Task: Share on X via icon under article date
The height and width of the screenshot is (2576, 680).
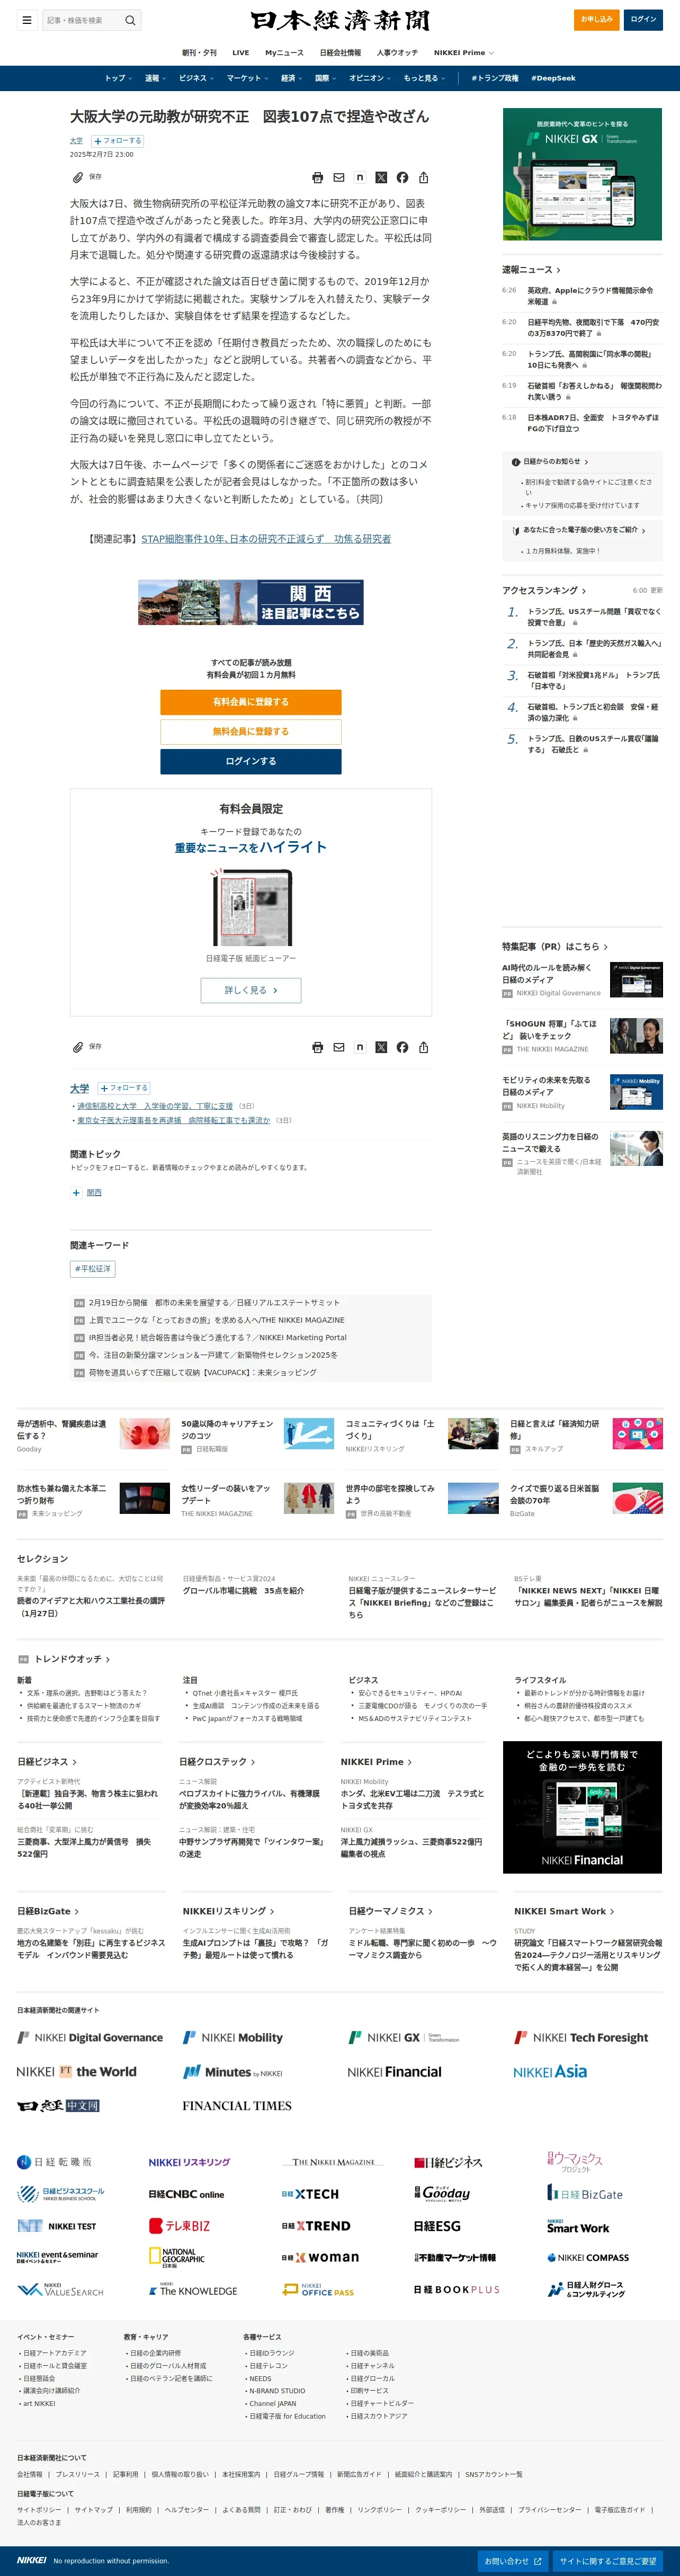Action: coord(381,178)
